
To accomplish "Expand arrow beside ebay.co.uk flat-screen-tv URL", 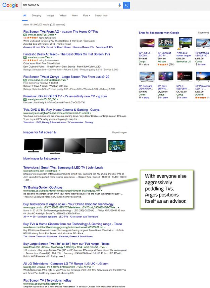I will pyautogui.click(x=63, y=284).
